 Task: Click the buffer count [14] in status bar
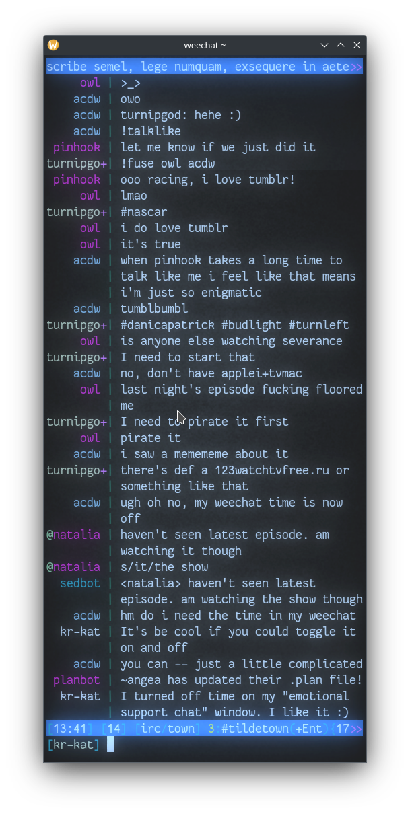[x=114, y=729]
